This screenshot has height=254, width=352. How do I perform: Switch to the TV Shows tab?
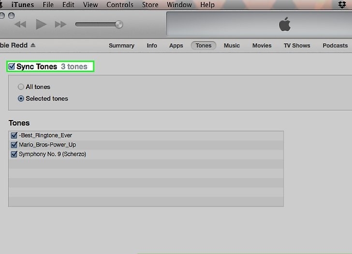pos(297,45)
